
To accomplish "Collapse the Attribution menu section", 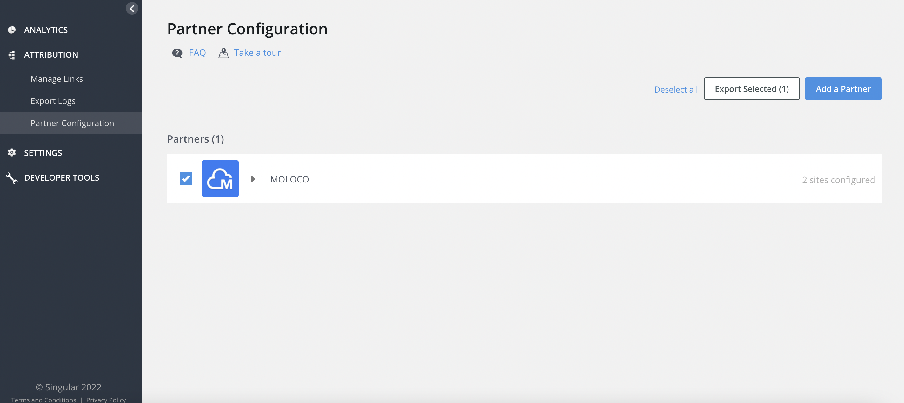I will click(x=51, y=55).
